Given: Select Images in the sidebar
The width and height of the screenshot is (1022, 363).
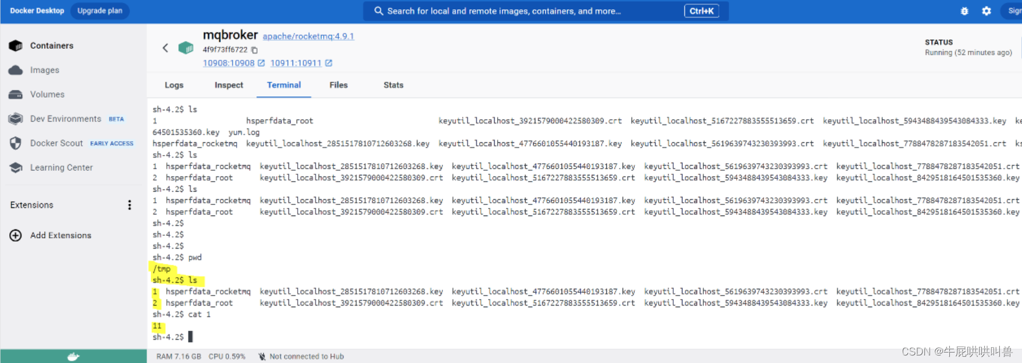Looking at the screenshot, I should coord(45,70).
